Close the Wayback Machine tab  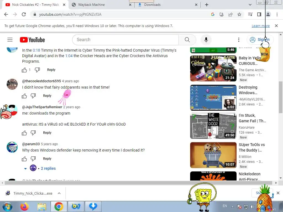pyautogui.click(x=130, y=5)
